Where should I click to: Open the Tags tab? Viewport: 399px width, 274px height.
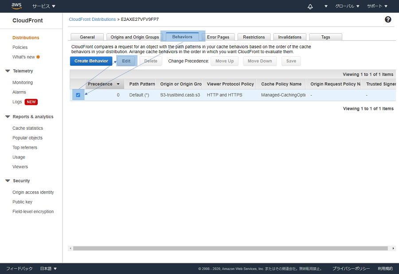point(325,37)
